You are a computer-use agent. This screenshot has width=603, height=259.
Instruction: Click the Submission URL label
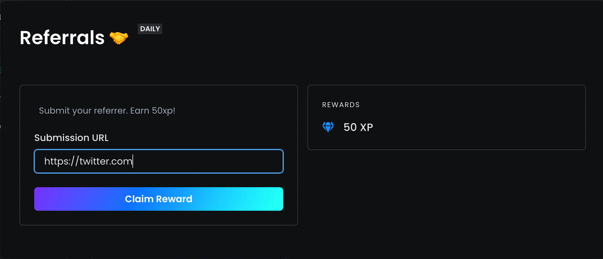(x=71, y=138)
